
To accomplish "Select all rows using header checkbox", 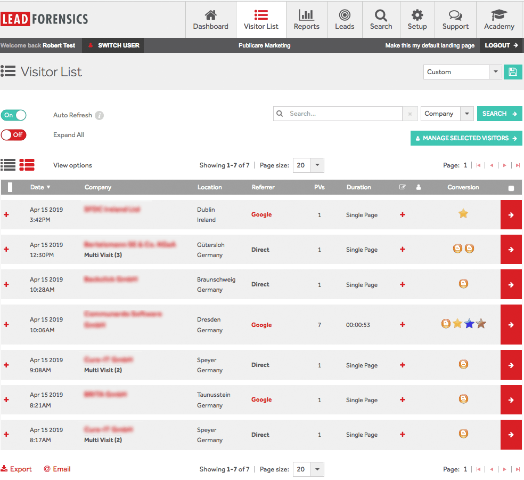I will tap(510, 187).
